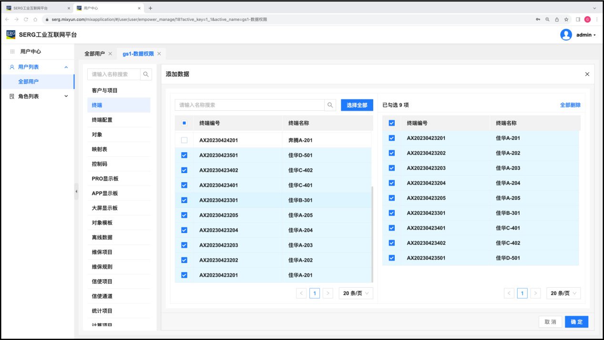Open a new browser tab with the plus icon
Screen dimensions: 604x340
[151, 8]
